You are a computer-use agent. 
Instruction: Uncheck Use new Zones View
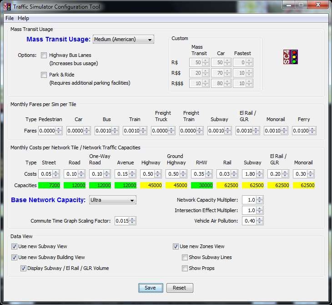[x=176, y=246]
